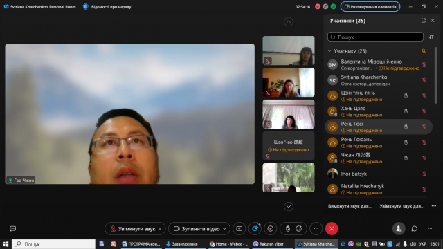Toggle mute for Цзін тянь тянь
This screenshot has width=443, height=249.
(x=424, y=95)
